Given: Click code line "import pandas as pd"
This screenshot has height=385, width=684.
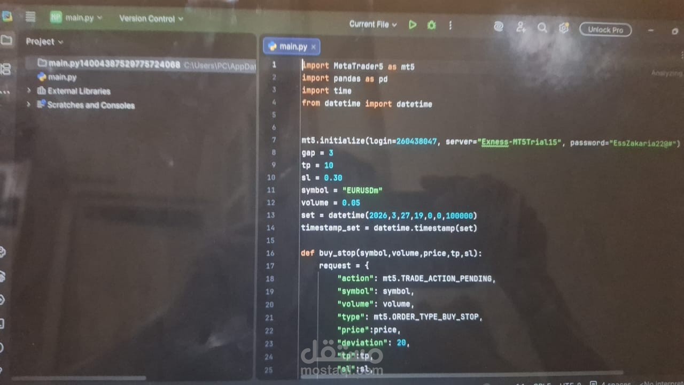Looking at the screenshot, I should pyautogui.click(x=345, y=79).
